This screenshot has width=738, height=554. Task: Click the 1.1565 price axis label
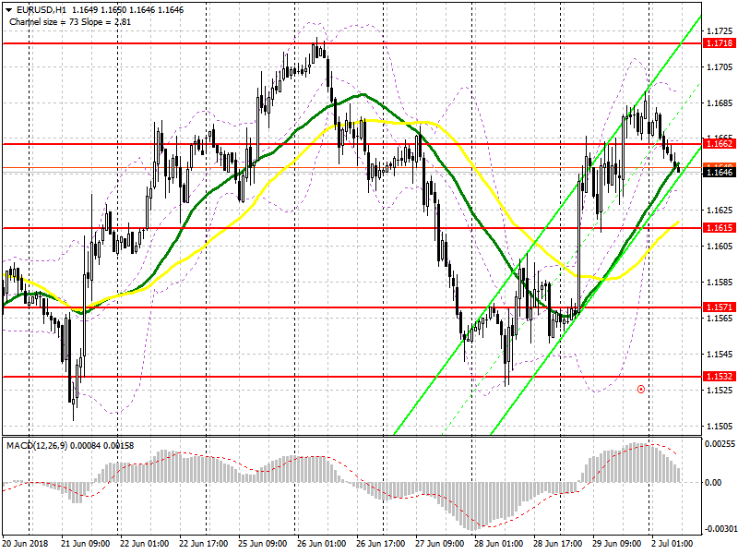coord(720,318)
